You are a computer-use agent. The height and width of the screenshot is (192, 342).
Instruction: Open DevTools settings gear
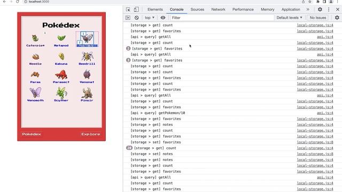320,10
